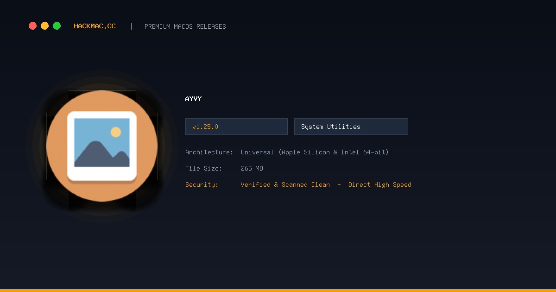
Task: Click the v1.25.0 version field
Action: [x=236, y=127]
